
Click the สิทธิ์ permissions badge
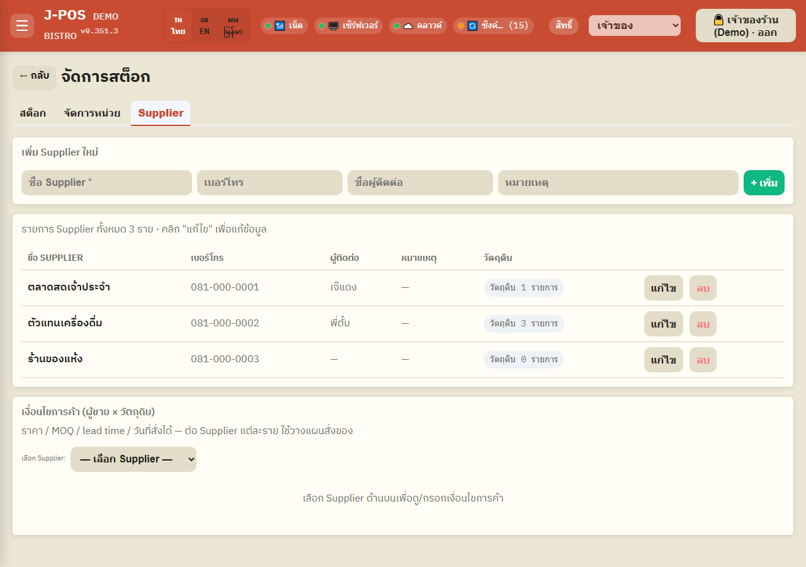tap(564, 26)
